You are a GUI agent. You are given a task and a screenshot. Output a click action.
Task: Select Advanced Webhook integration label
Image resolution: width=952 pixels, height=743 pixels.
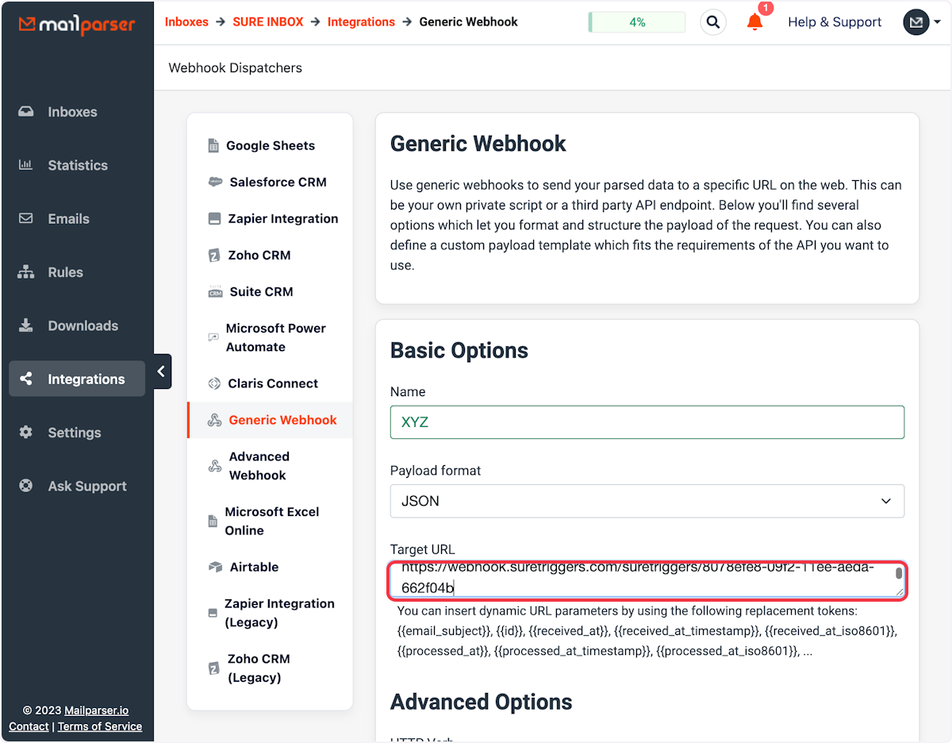259,466
